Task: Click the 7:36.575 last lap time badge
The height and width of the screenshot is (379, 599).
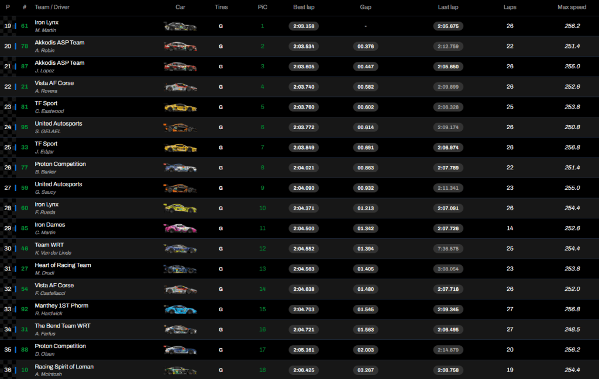Action: (x=447, y=249)
